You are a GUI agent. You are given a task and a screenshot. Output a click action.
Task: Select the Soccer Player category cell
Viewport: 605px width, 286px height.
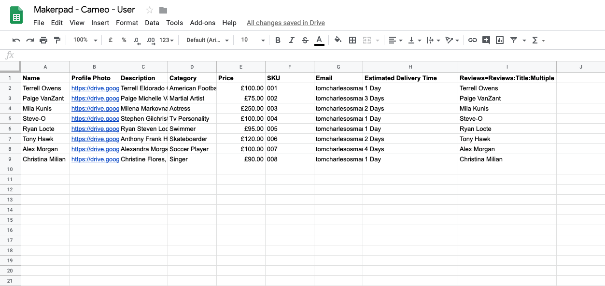click(x=192, y=149)
